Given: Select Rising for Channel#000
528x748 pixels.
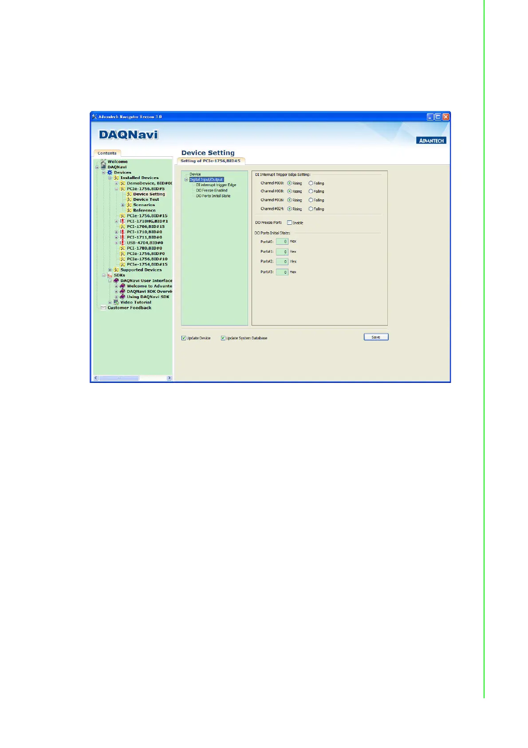Looking at the screenshot, I should [289, 183].
